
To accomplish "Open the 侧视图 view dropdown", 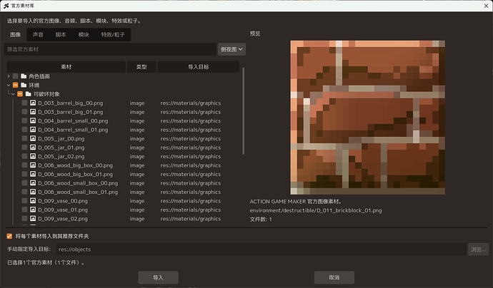I will click(231, 49).
